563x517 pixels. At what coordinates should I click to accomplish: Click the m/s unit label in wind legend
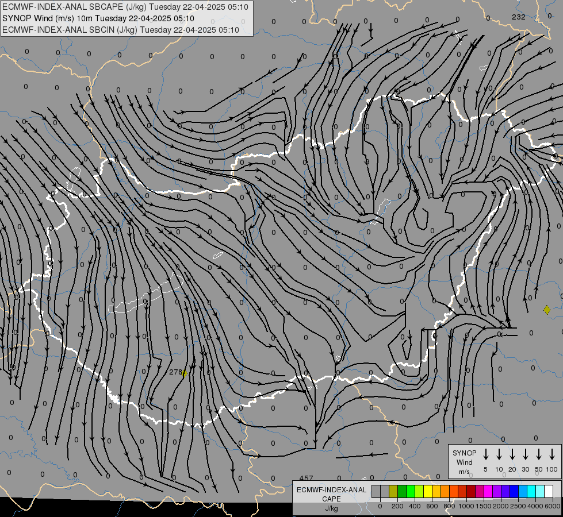pyautogui.click(x=464, y=472)
